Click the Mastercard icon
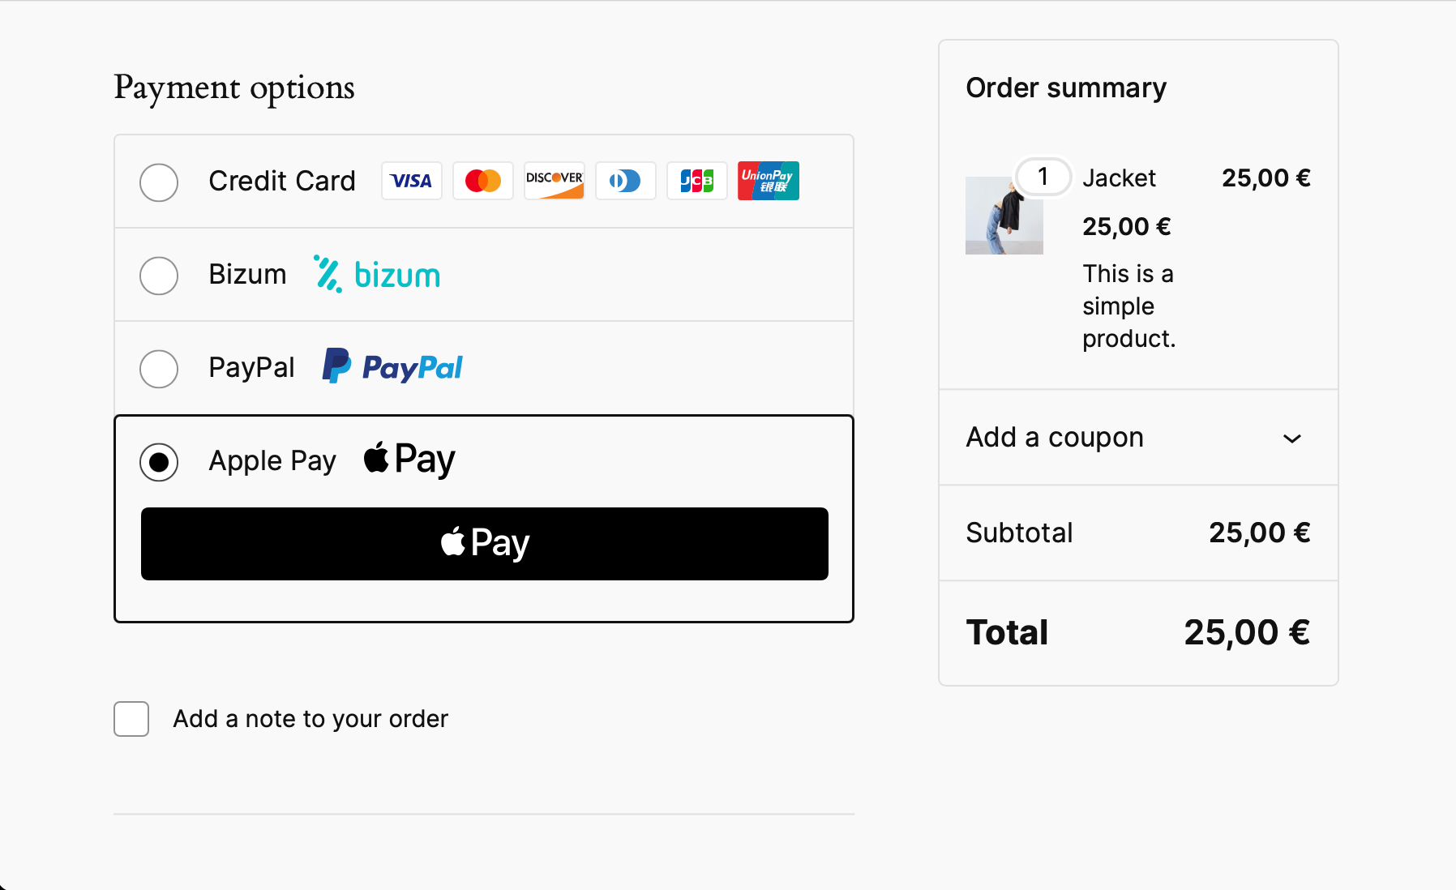1456x890 pixels. [482, 181]
